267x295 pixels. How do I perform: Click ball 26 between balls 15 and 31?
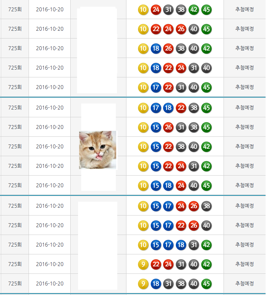[x=168, y=127]
